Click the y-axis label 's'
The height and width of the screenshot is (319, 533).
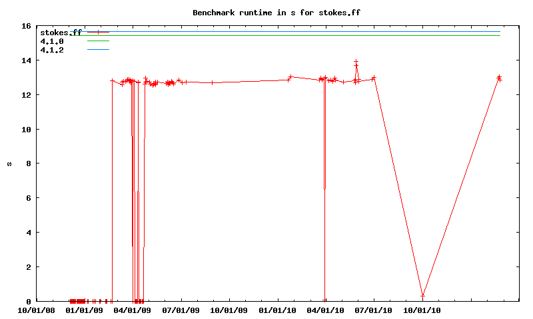click(x=9, y=163)
